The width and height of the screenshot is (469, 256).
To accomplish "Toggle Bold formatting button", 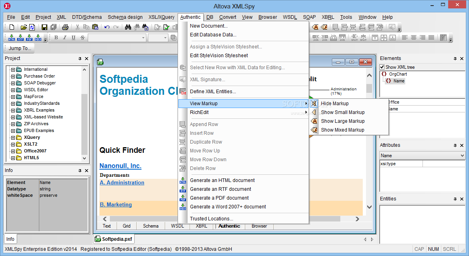I will [x=56, y=38].
